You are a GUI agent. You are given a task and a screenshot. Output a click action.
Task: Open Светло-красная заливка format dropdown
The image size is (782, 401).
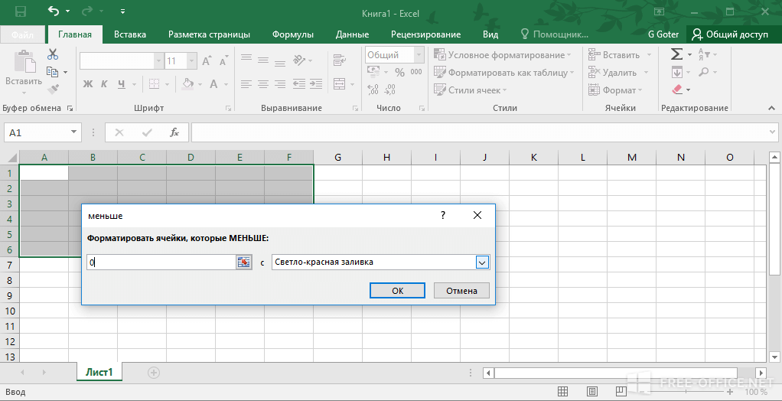point(482,262)
